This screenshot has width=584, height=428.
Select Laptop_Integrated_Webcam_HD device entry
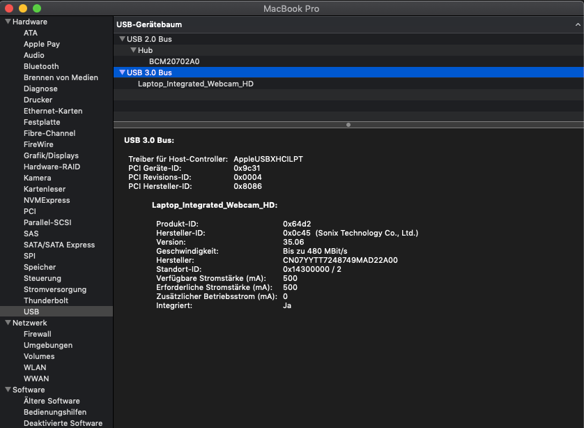[195, 84]
